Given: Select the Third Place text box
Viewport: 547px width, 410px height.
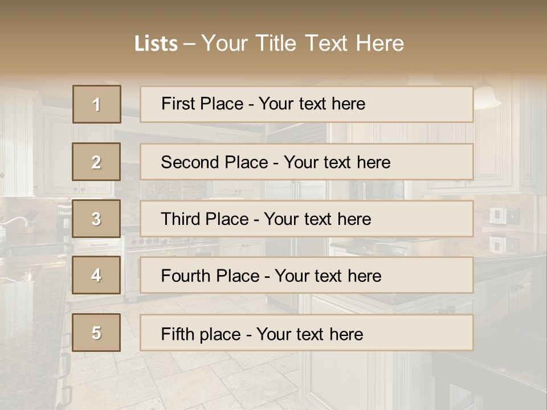Looking at the screenshot, I should (x=307, y=219).
